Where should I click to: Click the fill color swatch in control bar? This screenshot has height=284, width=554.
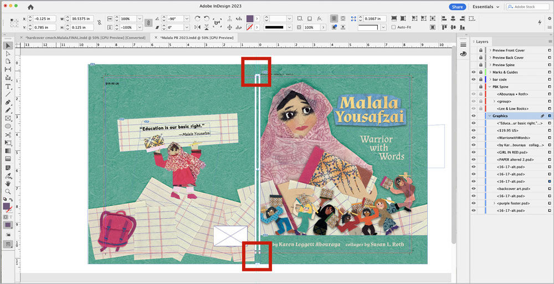pos(249,18)
